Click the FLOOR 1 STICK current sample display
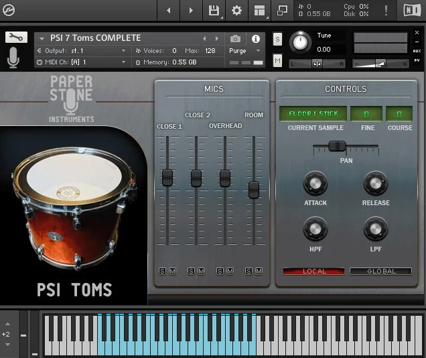The width and height of the screenshot is (426, 358). tap(313, 113)
